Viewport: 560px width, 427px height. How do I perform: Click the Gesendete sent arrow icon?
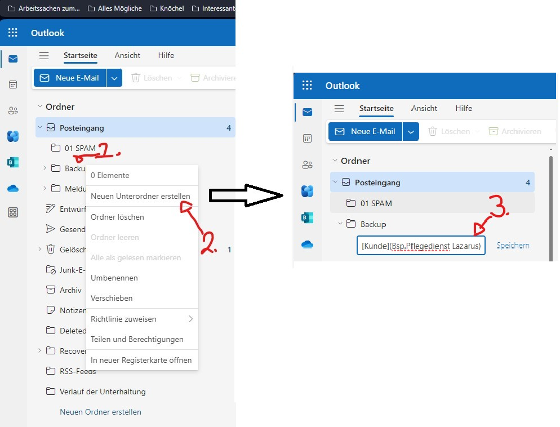[51, 229]
